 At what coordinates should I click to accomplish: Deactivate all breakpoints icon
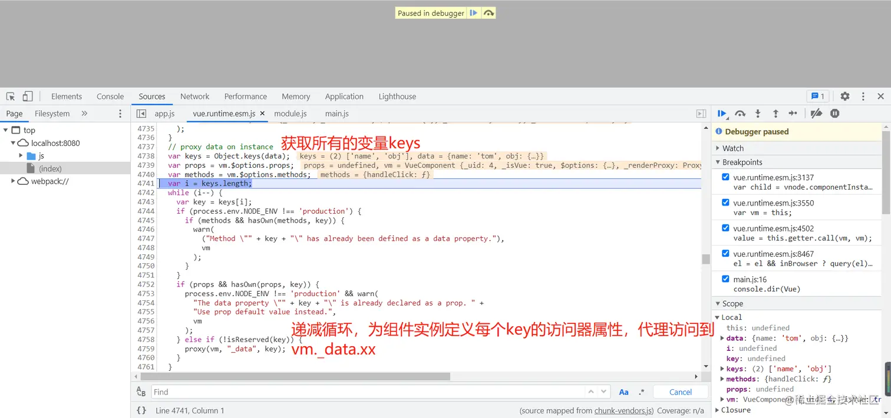point(816,114)
